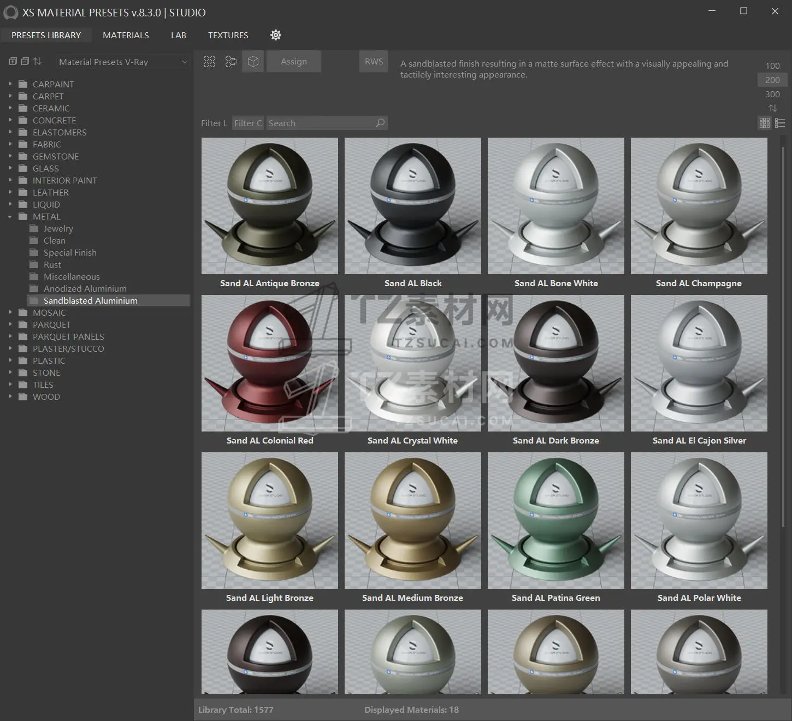Click the magnifier icon in Search box
Image resolution: width=792 pixels, height=721 pixels.
380,123
